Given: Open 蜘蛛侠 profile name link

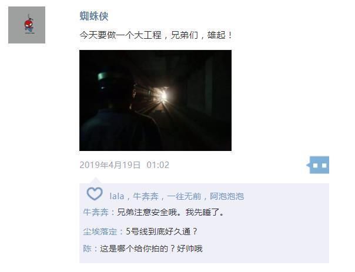Looking at the screenshot, I should [94, 16].
